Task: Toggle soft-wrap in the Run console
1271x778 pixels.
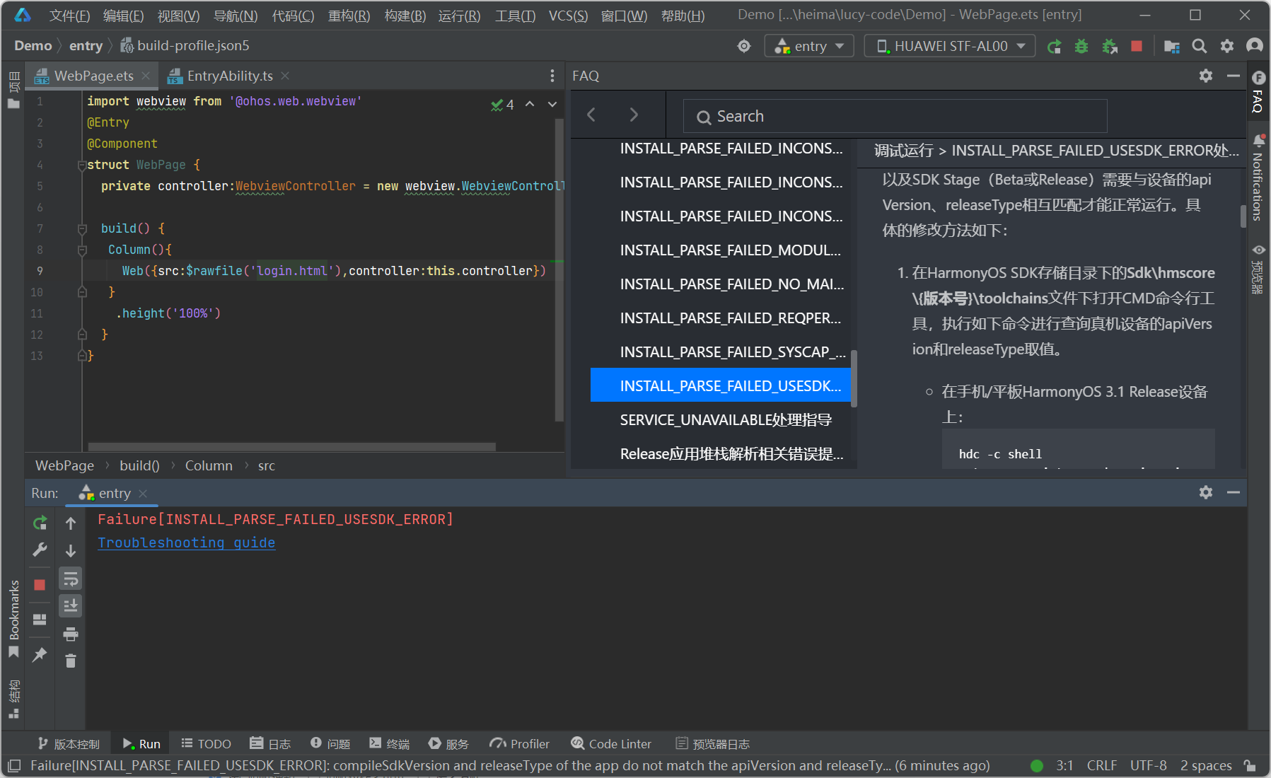Action: [71, 579]
